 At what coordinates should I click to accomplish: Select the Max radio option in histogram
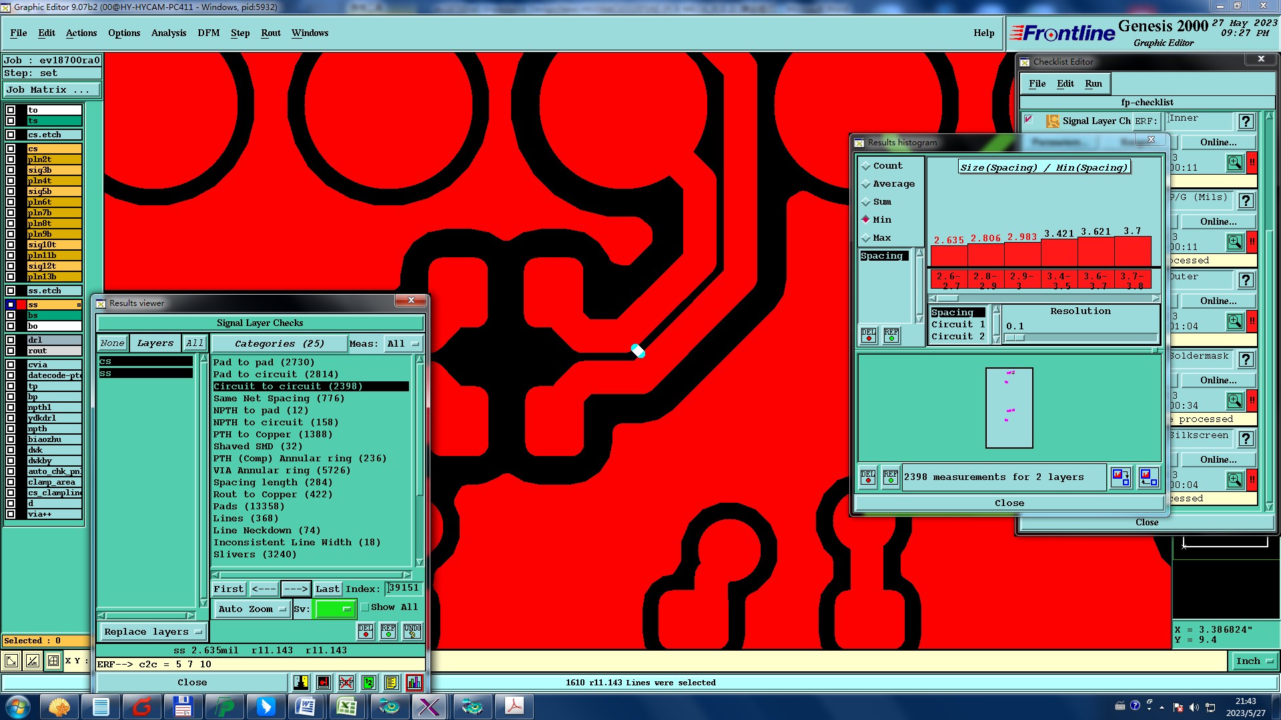click(x=866, y=238)
